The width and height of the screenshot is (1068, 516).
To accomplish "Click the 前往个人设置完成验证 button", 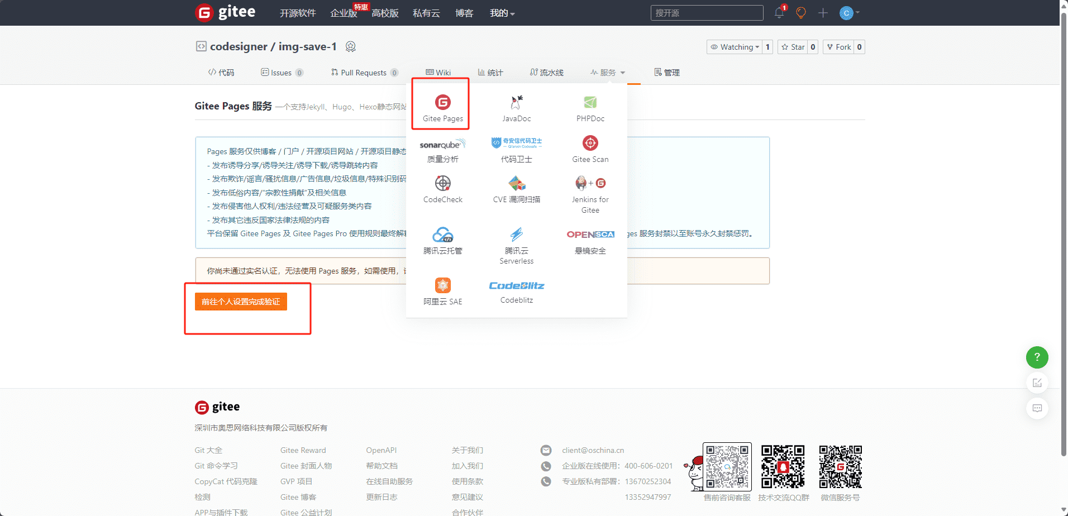I will 241,302.
